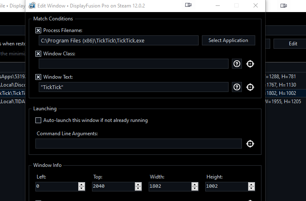306x201 pixels.
Task: Minimize the Edit Window dialog
Action: point(218,6)
